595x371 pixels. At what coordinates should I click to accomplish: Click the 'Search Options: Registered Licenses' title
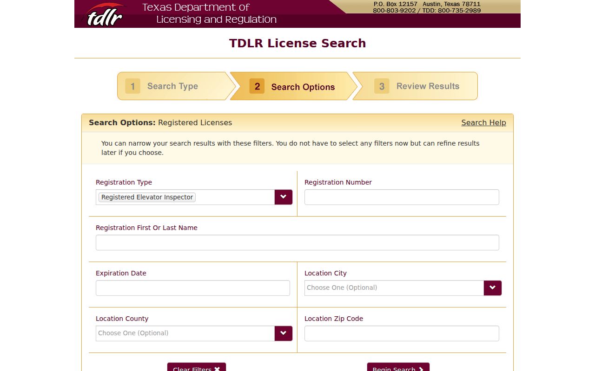pyautogui.click(x=160, y=122)
